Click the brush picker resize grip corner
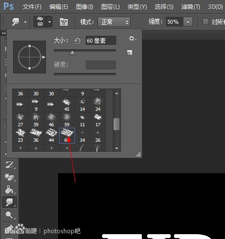Viewport: 225px width, 239px height. click(x=138, y=154)
